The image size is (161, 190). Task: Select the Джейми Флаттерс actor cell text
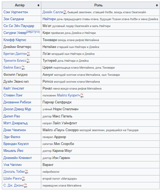coord(17,47)
